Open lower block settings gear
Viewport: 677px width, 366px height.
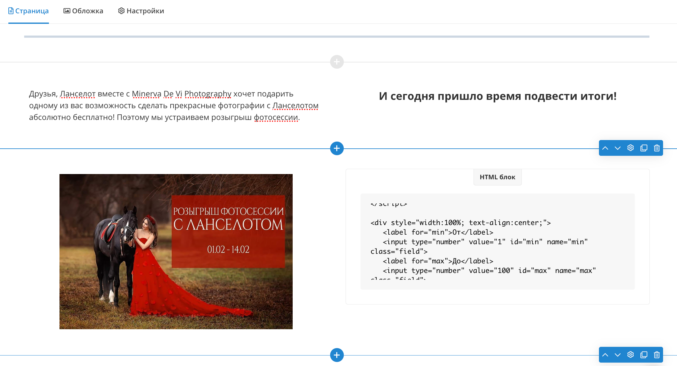[x=631, y=355]
